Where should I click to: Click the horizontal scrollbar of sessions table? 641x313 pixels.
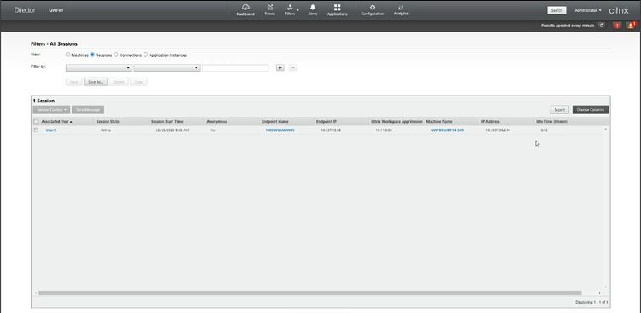point(310,293)
